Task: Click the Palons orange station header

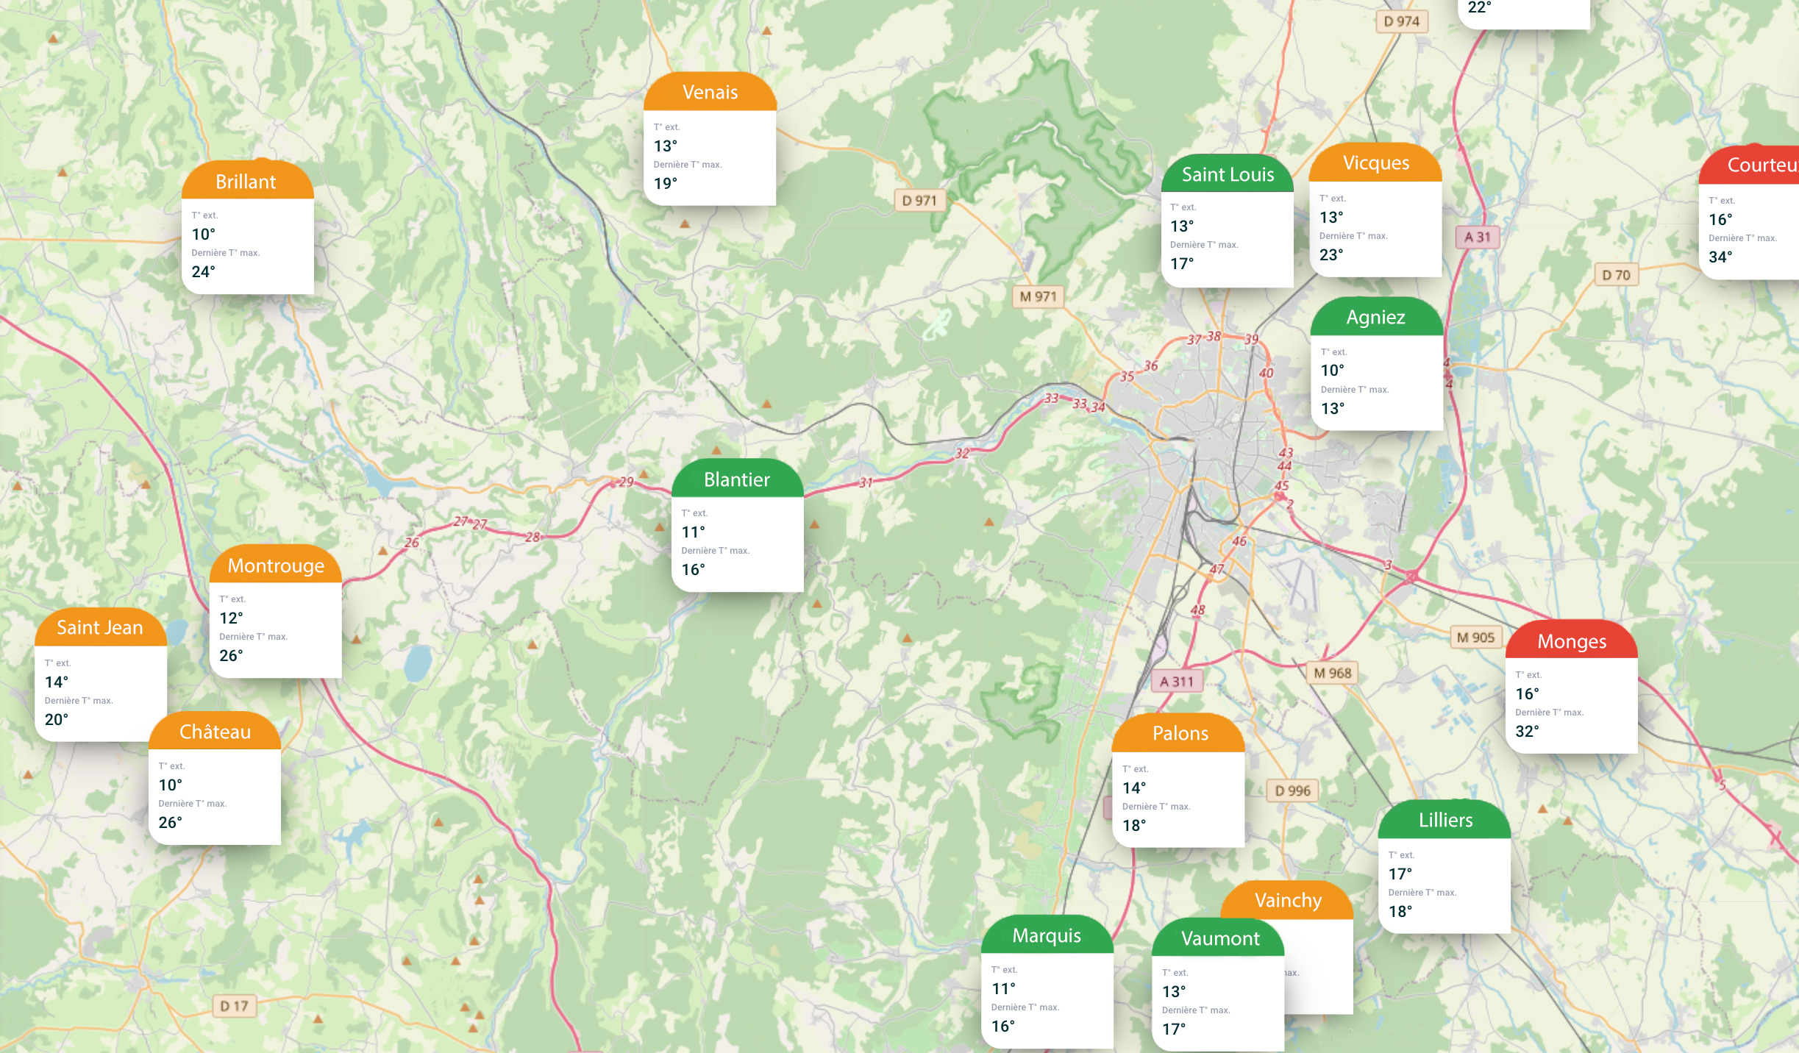Action: pos(1180,734)
